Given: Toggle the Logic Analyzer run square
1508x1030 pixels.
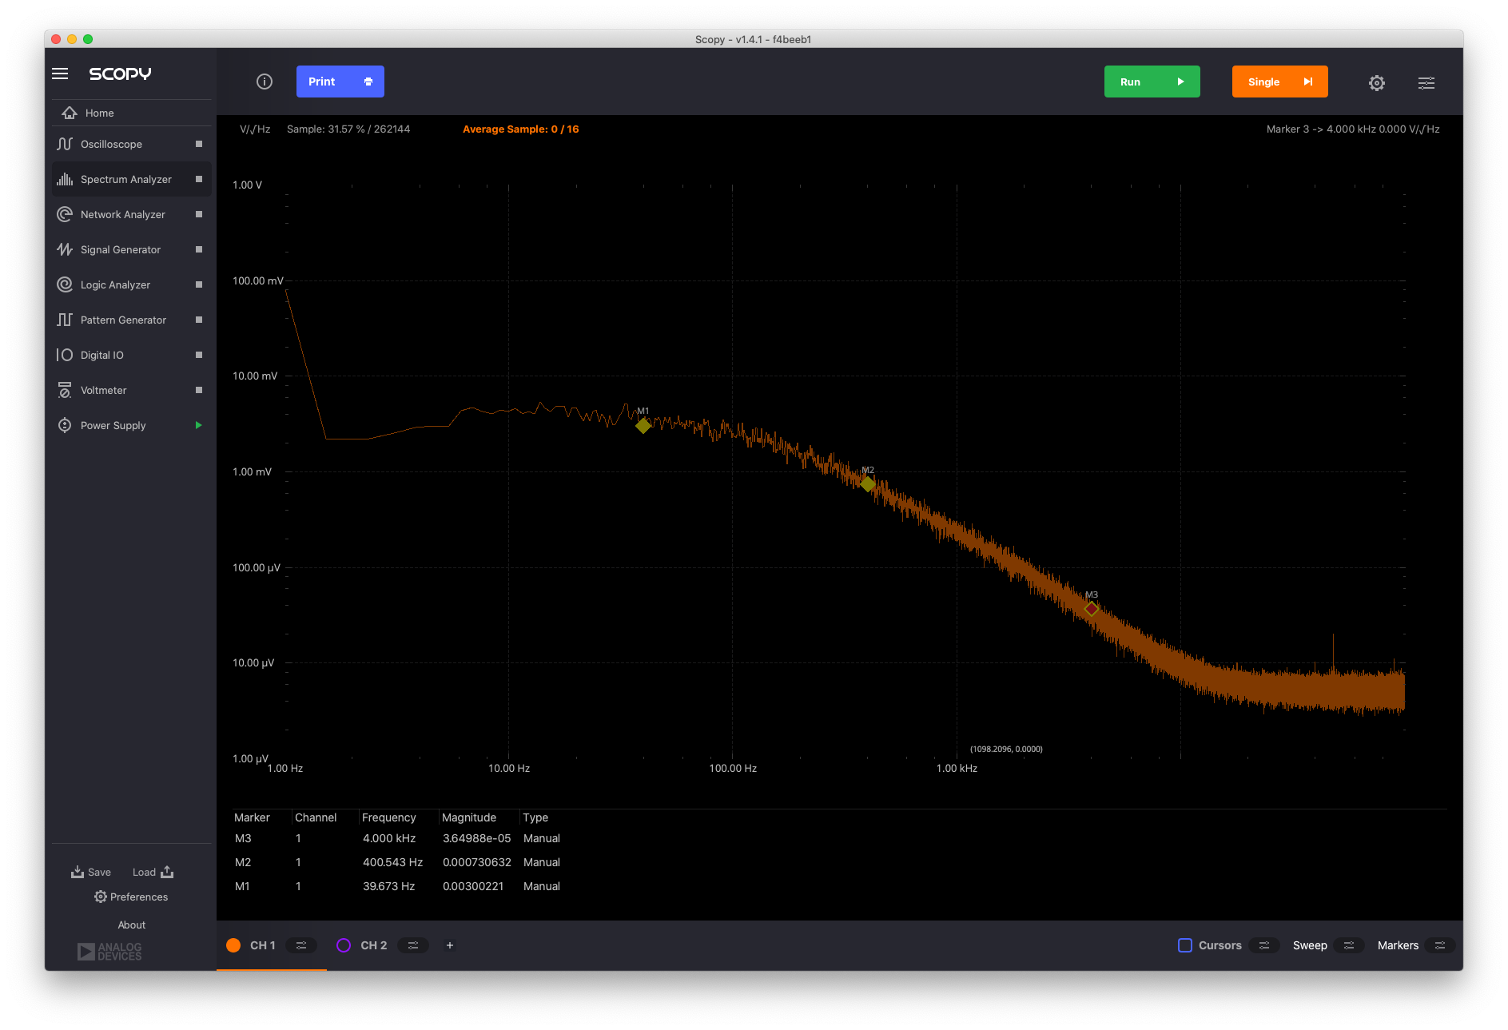Looking at the screenshot, I should tap(199, 284).
